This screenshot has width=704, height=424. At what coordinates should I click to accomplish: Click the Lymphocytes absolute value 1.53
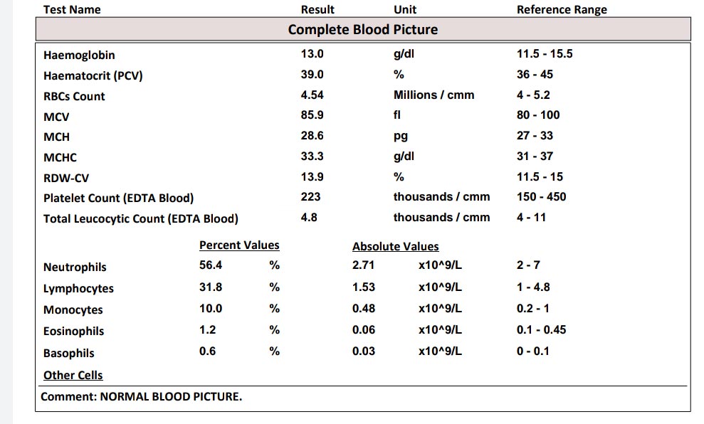(364, 287)
